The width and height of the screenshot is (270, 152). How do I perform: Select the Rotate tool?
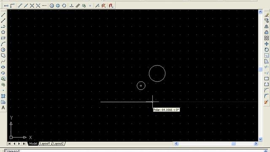coord(267,50)
